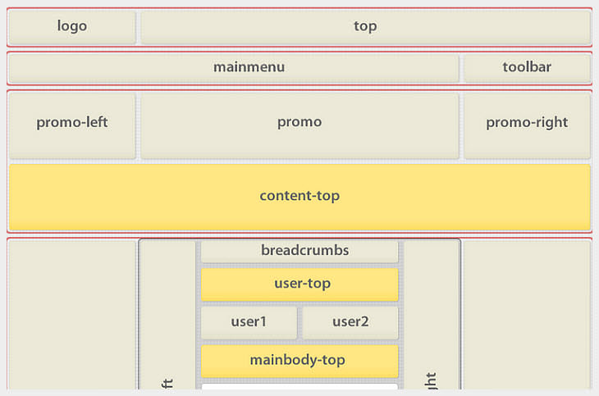Image resolution: width=599 pixels, height=396 pixels.
Task: Select the widest block in the logo row
Action: pos(365,27)
